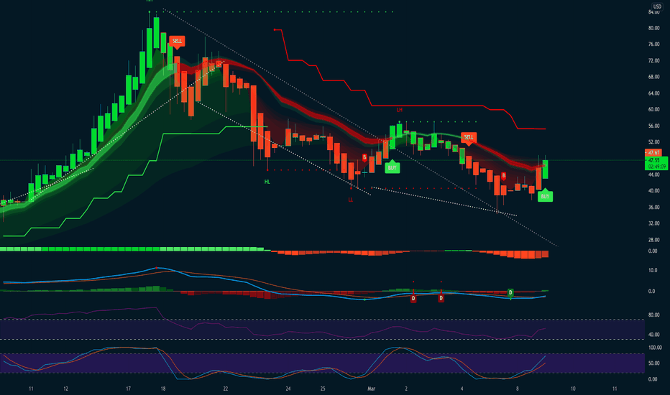670x395 pixels.
Task: Click the 12 date on time axis
Action: pyautogui.click(x=66, y=389)
